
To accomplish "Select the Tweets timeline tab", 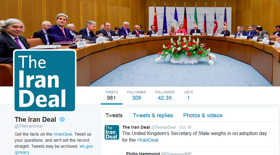I will point(114,115).
